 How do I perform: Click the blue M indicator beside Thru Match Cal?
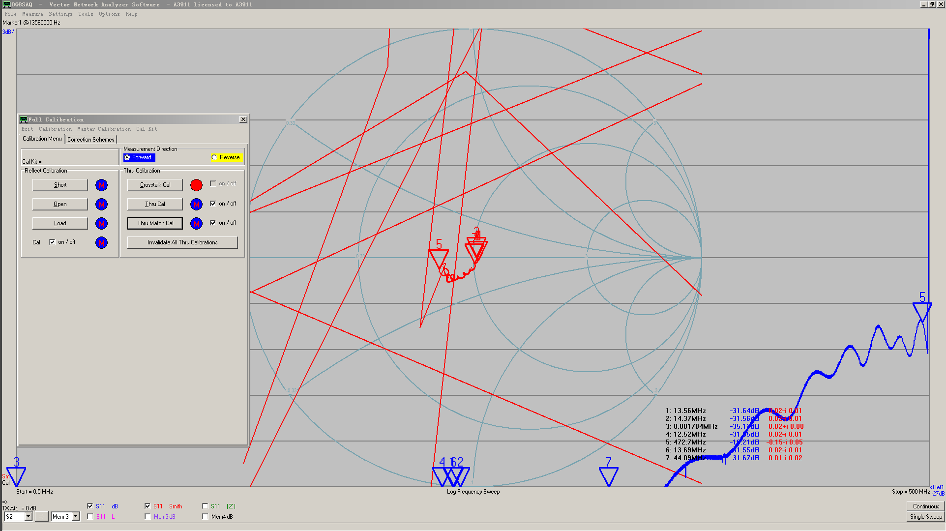coord(196,224)
